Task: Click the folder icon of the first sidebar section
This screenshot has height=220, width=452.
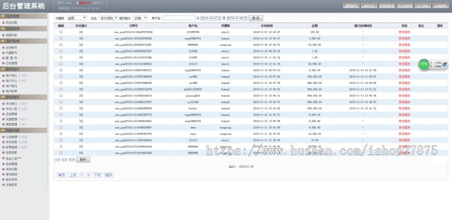Action: click(3, 16)
